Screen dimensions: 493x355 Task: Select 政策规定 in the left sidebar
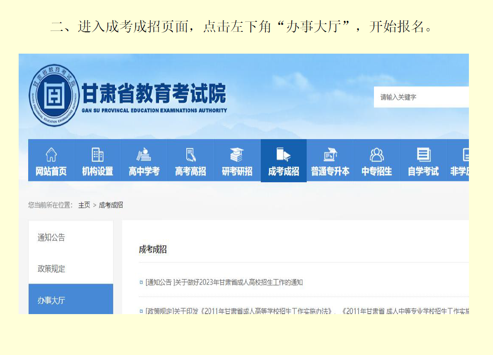coord(51,269)
